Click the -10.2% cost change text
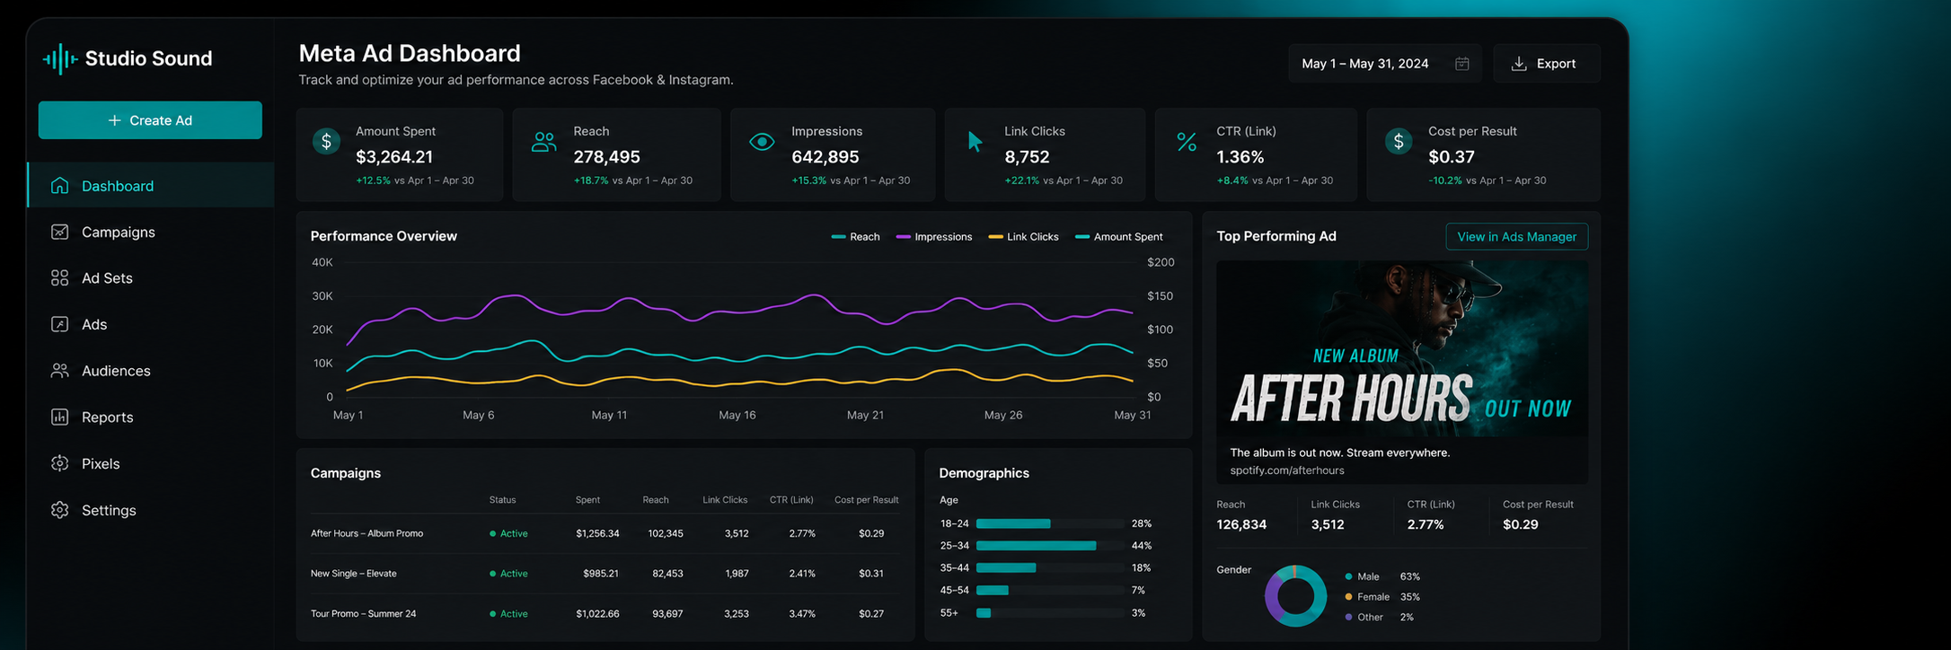 pos(1444,180)
